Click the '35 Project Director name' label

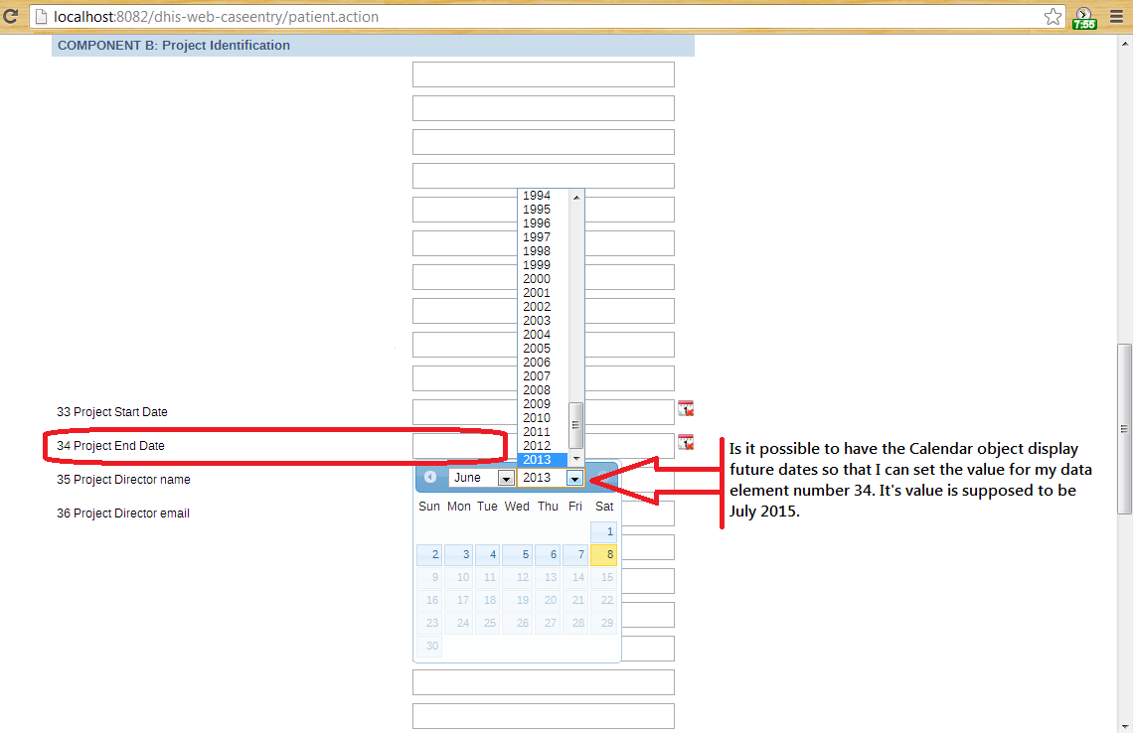click(123, 480)
